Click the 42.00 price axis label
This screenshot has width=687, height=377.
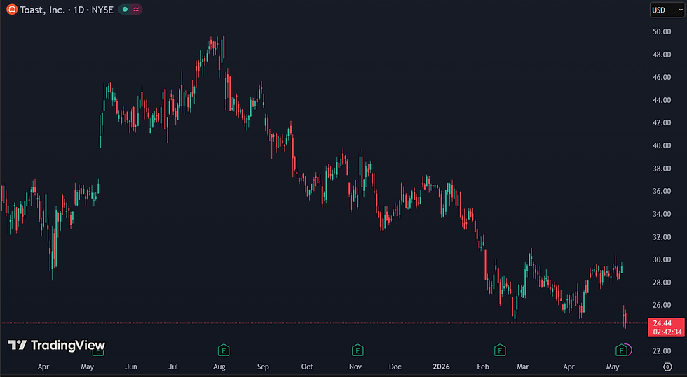pos(662,122)
